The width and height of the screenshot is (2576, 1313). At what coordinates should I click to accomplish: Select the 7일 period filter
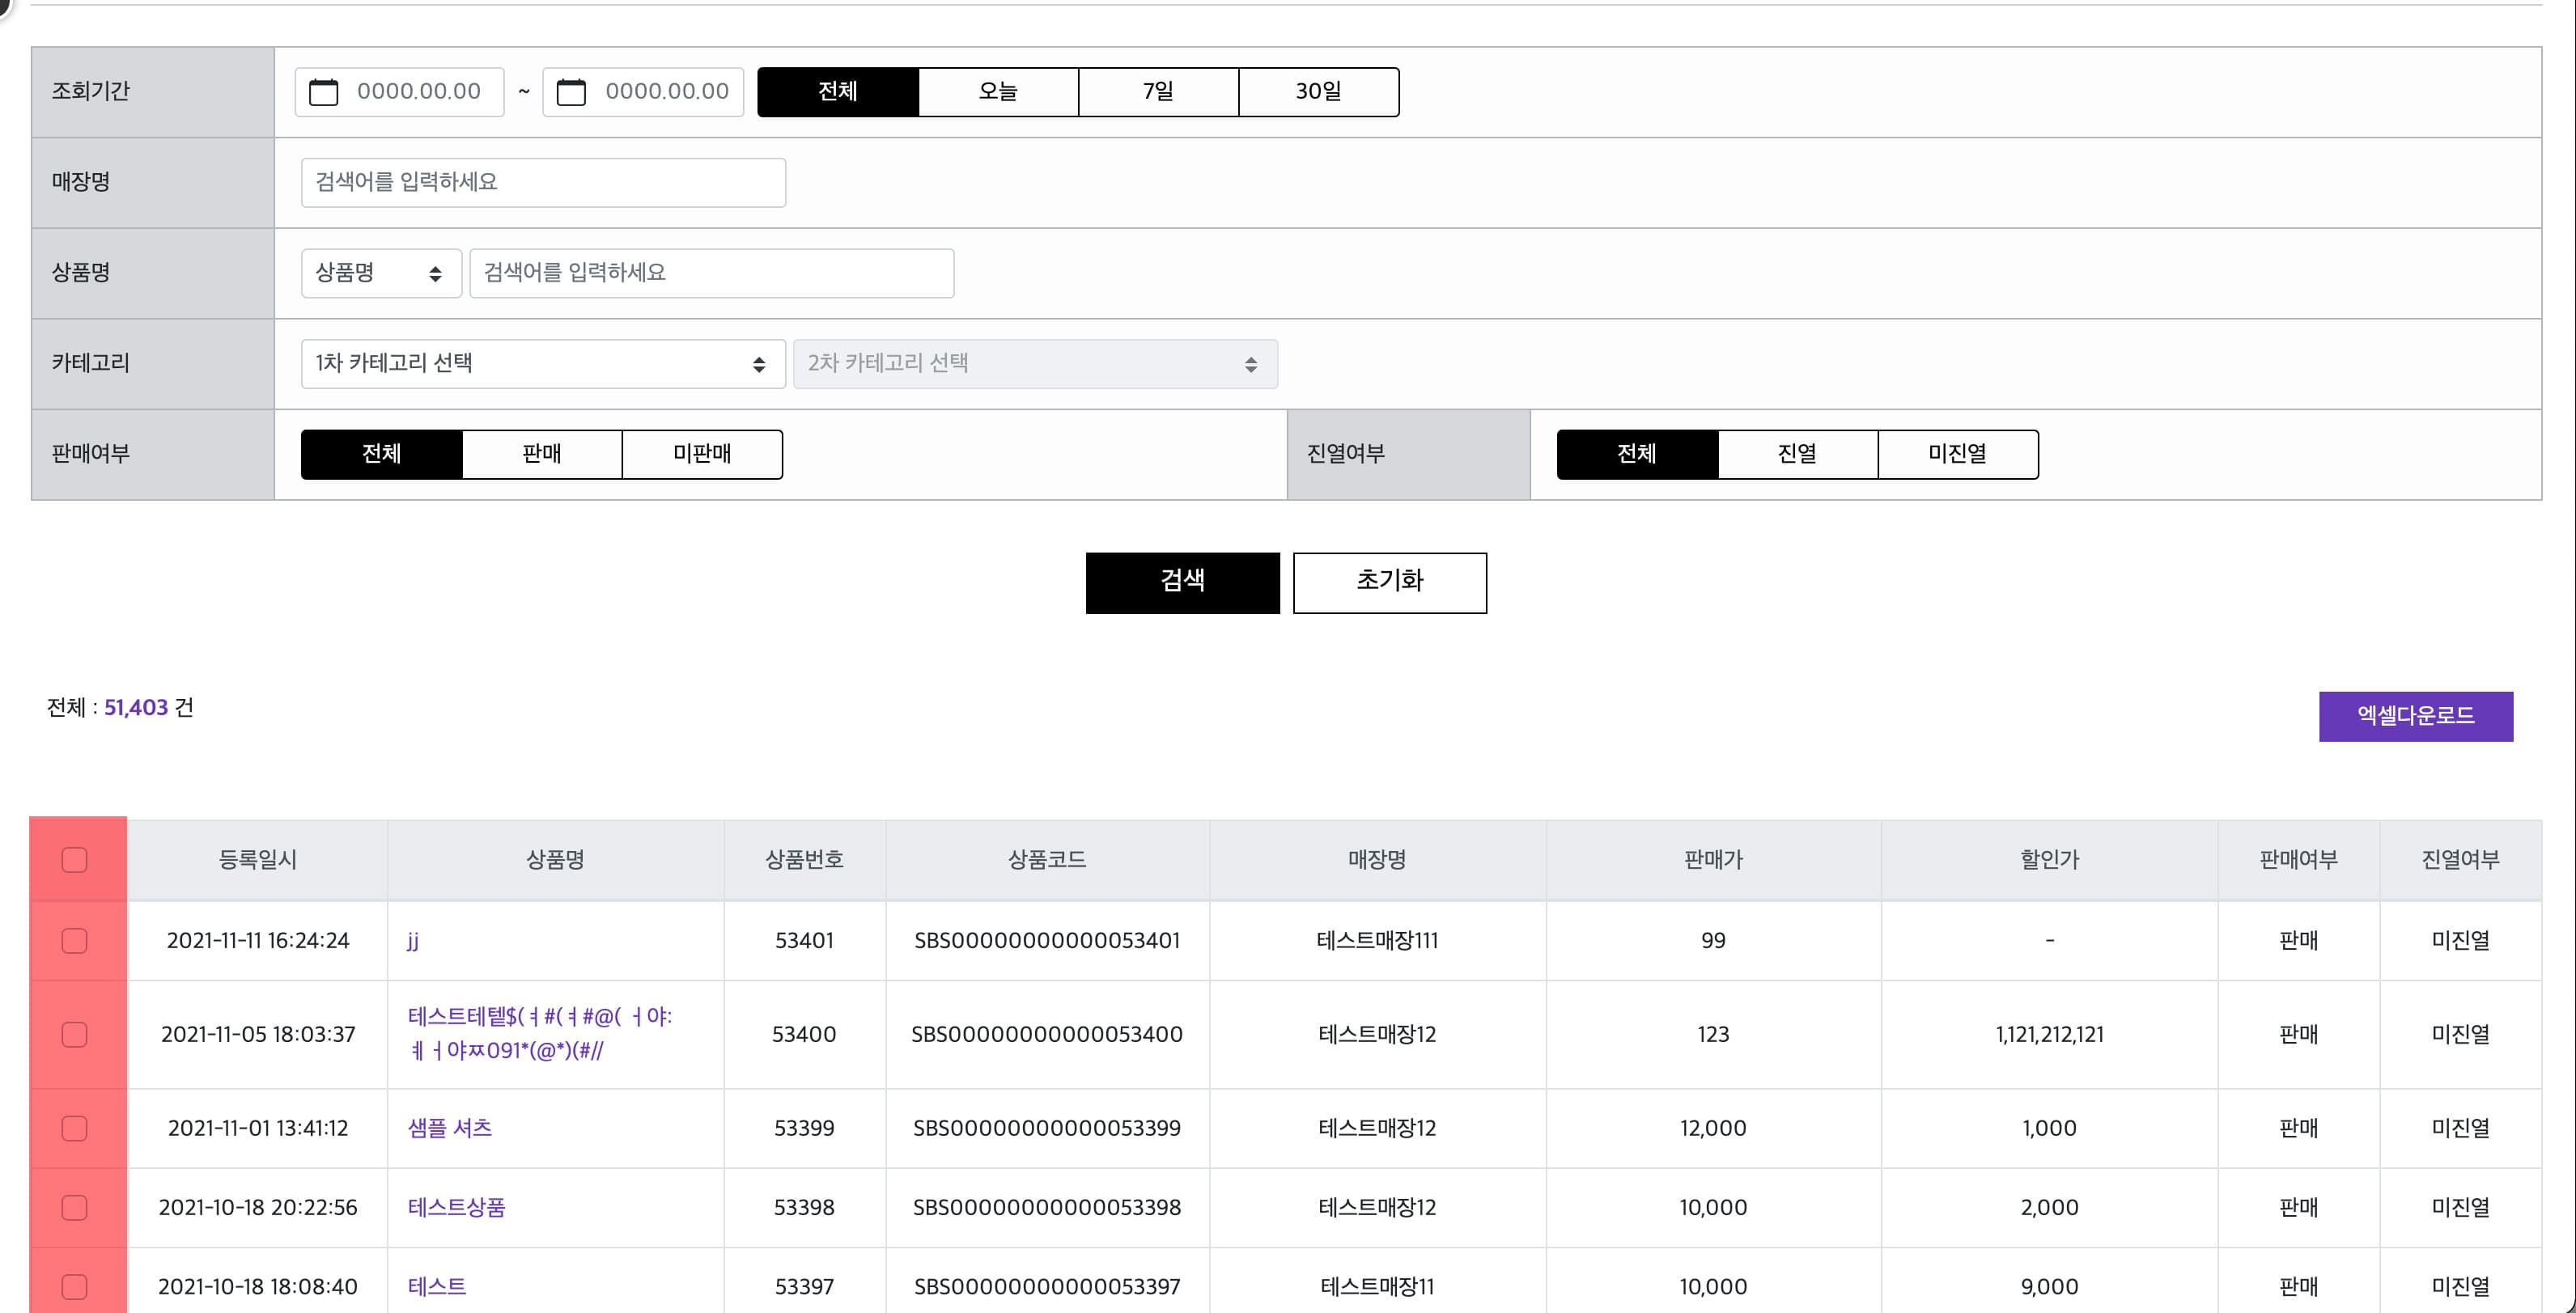(x=1158, y=91)
